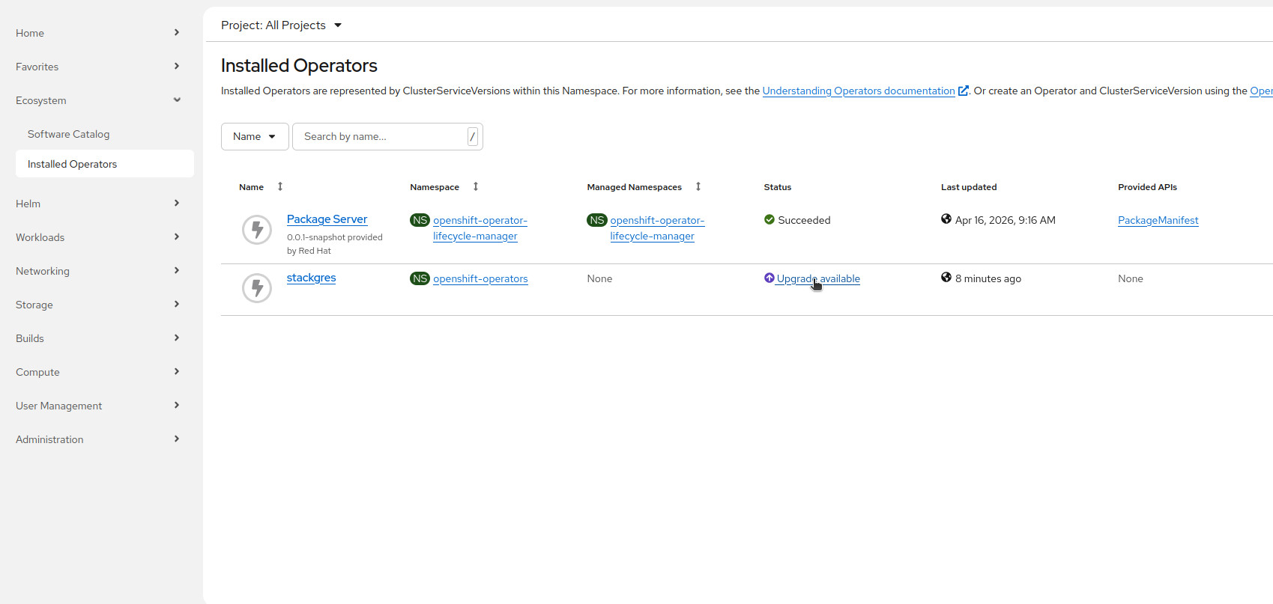
Task: Expand the Helm navigation section
Action: (x=97, y=204)
